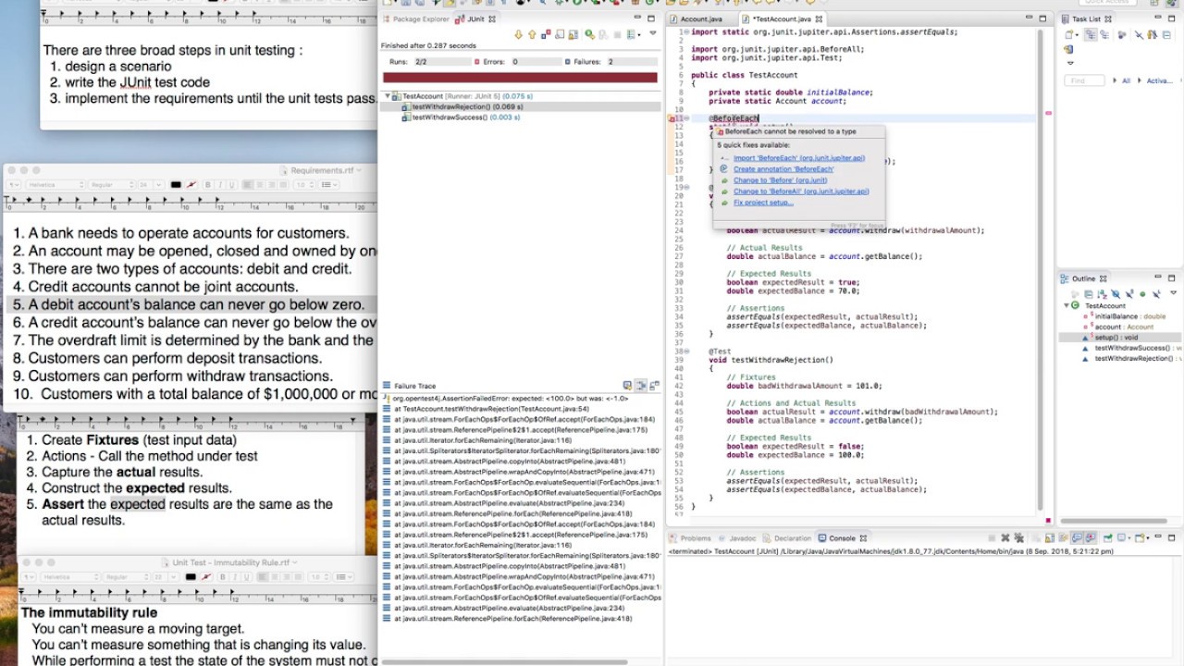
Task: Switch to the Declaration tab
Action: [792, 538]
